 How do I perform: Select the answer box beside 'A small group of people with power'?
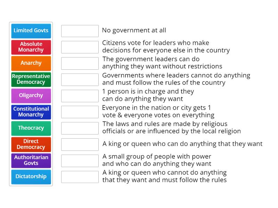(80, 160)
